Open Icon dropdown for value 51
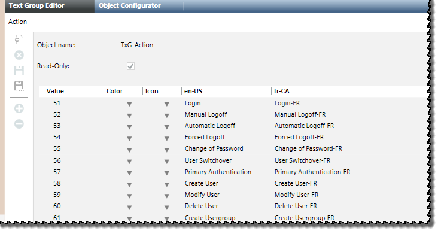The width and height of the screenshot is (441, 234). 167,104
